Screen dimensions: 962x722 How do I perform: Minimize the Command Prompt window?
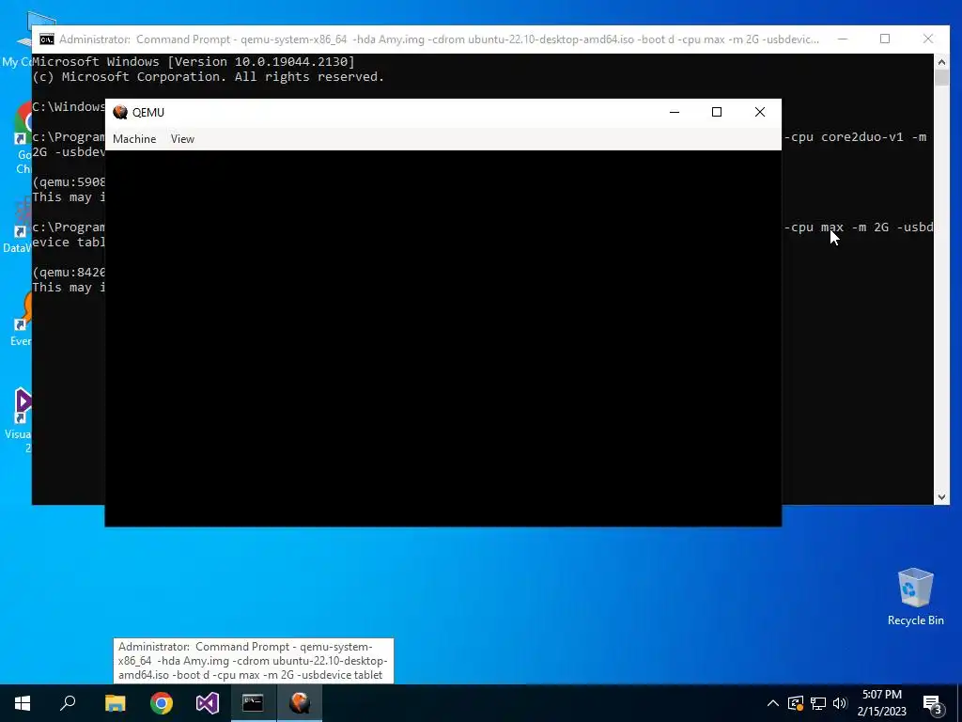click(x=843, y=39)
